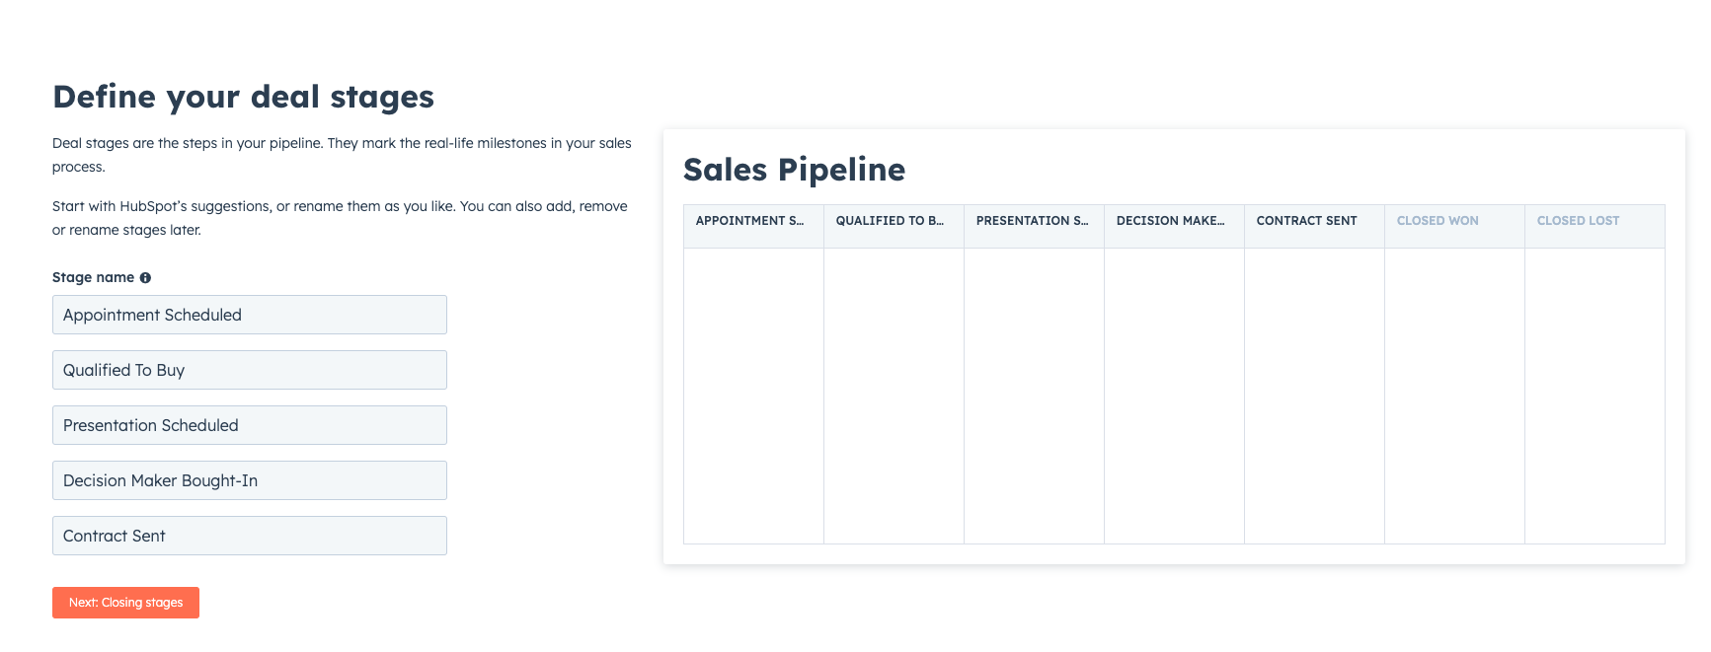Click the empty column under APPOINTMENT S...

pyautogui.click(x=752, y=395)
